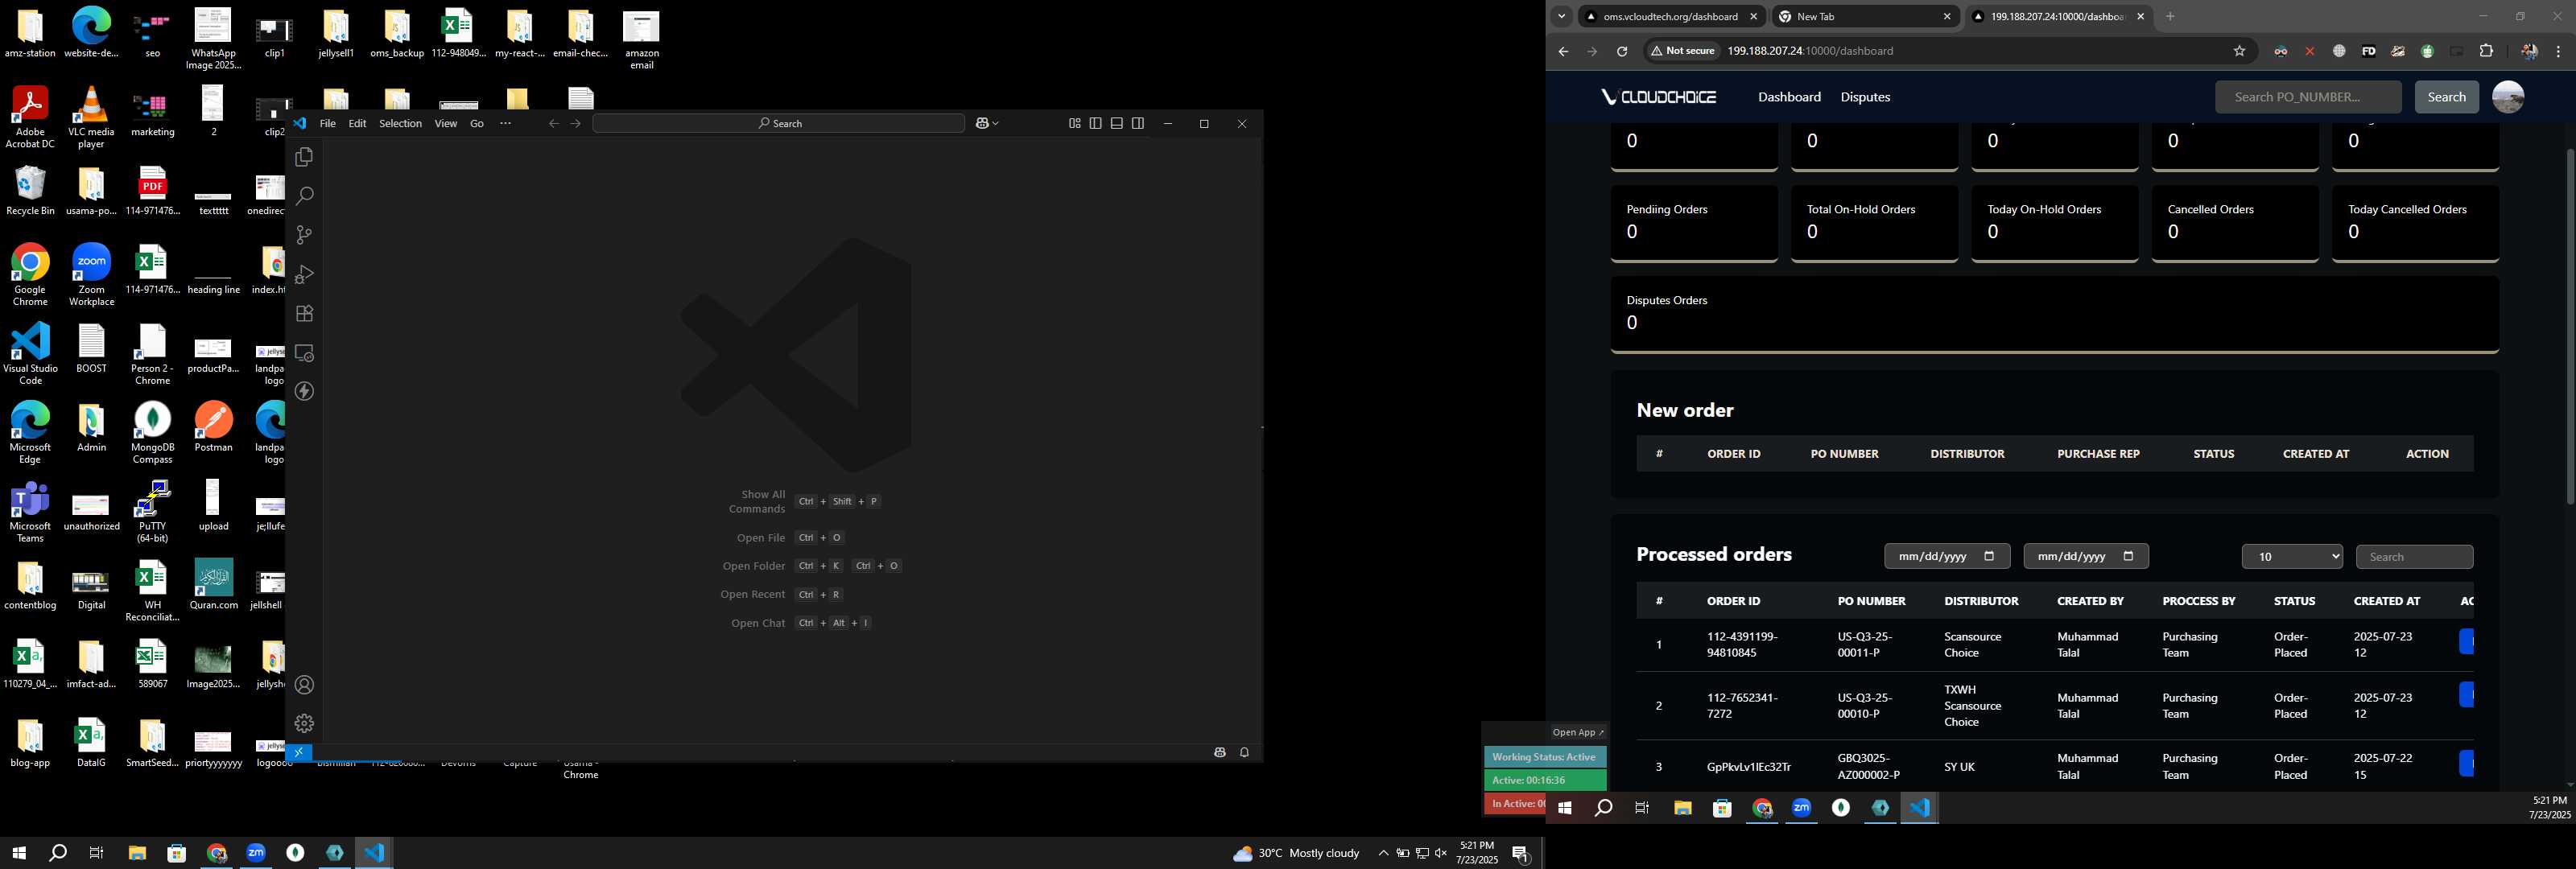Screen dimensions: 2576x869
Task: Open calendar picker on second date field
Action: (2128, 556)
